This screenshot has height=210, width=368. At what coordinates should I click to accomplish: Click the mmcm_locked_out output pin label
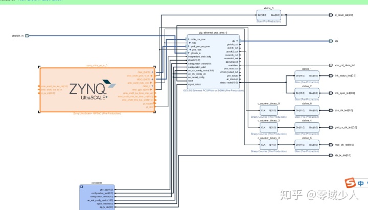coord(229,72)
